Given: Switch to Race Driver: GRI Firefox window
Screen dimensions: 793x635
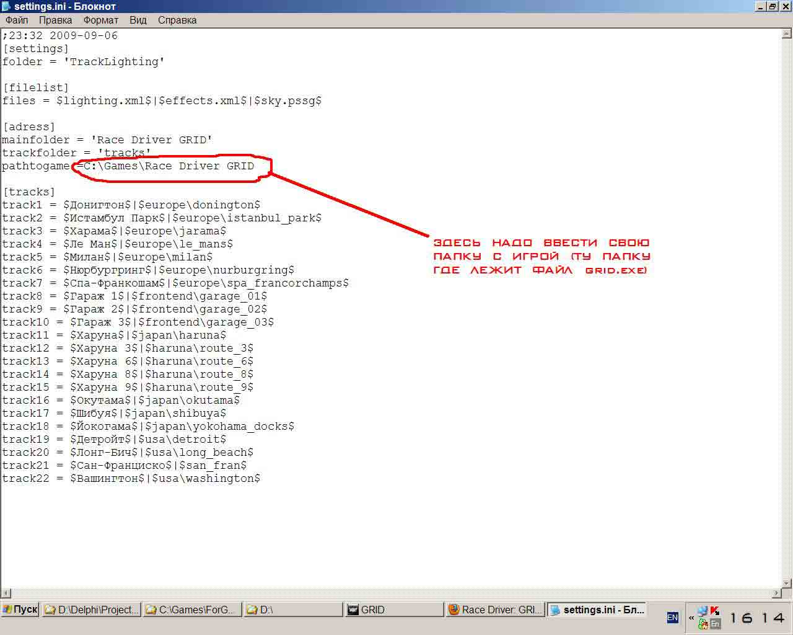Looking at the screenshot, I should tap(495, 610).
